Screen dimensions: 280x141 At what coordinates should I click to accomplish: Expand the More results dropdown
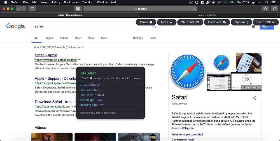(x=104, y=38)
